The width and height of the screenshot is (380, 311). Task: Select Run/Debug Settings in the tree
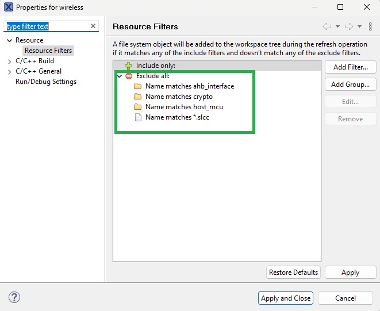pos(46,82)
